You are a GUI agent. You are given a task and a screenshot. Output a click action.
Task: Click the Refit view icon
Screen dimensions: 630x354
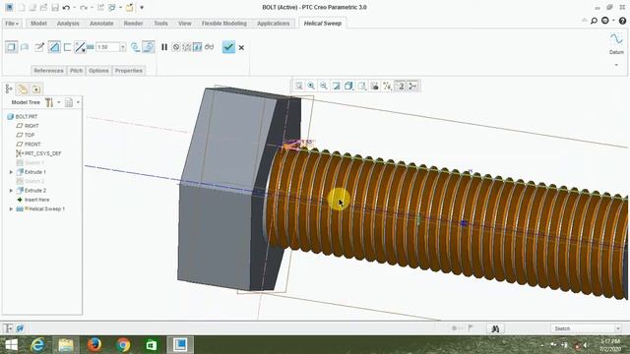coord(298,86)
